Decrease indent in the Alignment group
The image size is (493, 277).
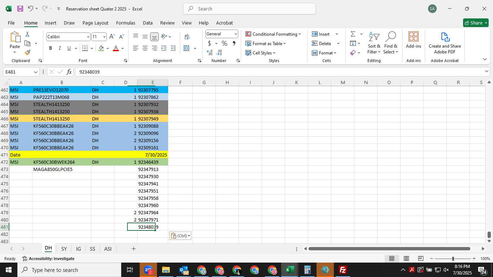pos(164,48)
